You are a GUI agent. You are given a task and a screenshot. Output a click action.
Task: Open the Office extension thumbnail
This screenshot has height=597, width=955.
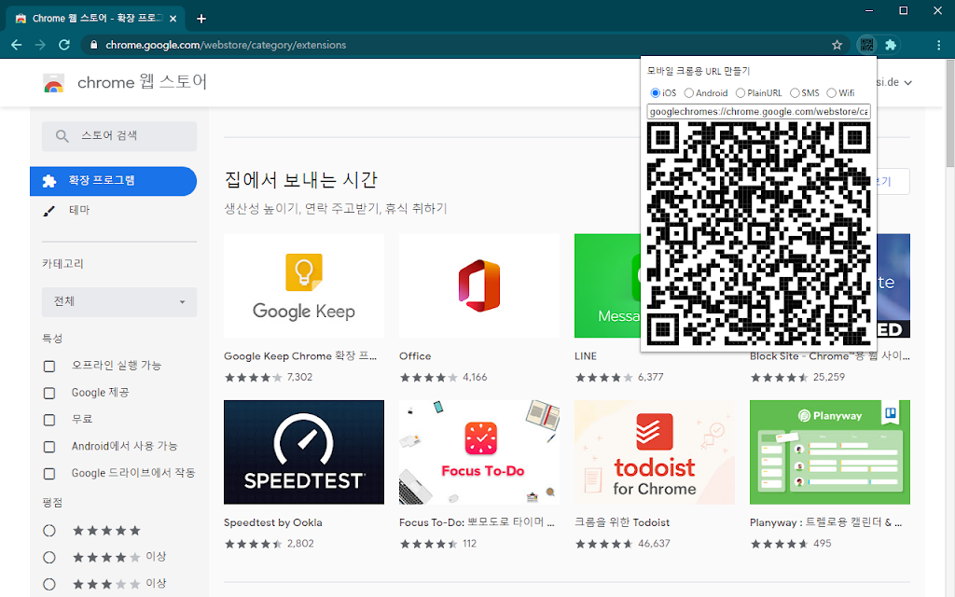point(479,285)
